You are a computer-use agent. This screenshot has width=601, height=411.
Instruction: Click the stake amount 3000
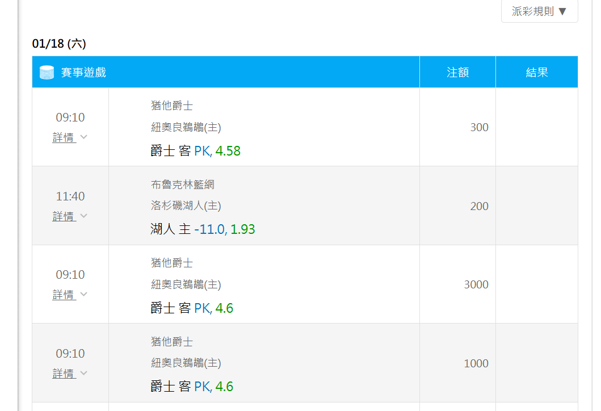(x=476, y=284)
